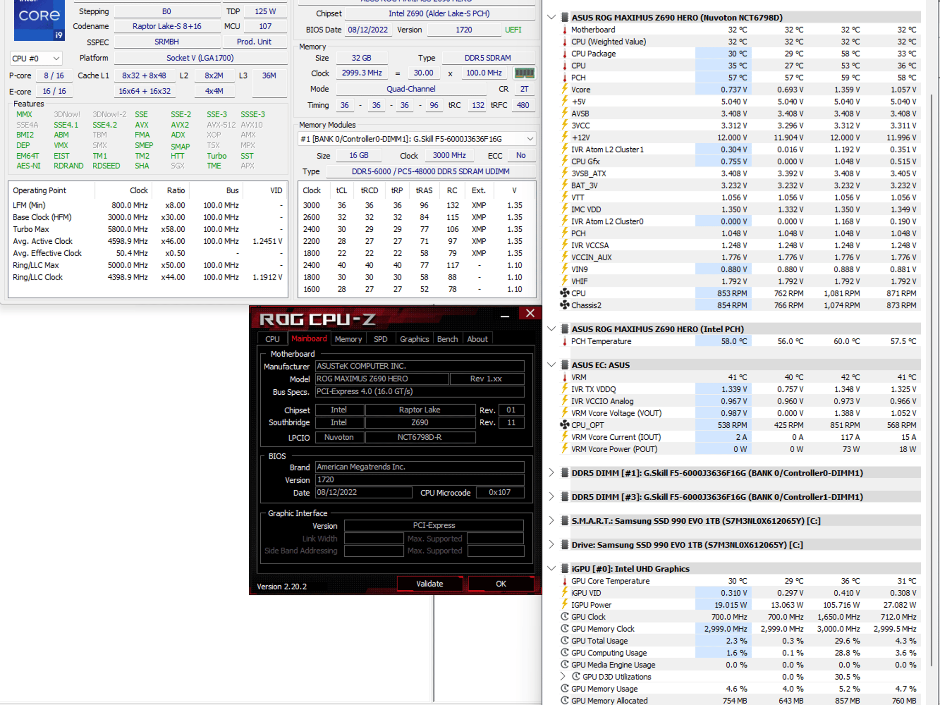Collapse the iGPU Intel UHD Graphics section
Viewport: 940px width, 705px height.
551,569
